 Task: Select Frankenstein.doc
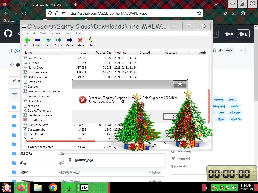coord(39,96)
